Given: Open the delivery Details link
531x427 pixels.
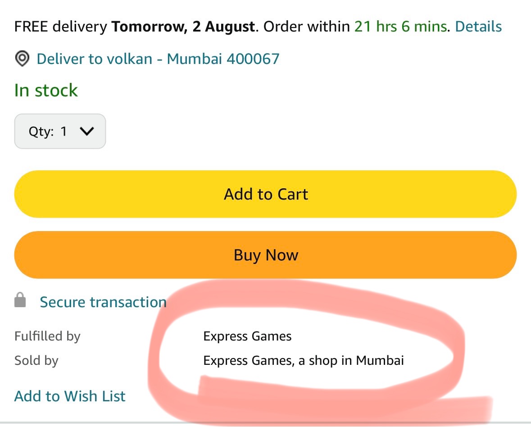Looking at the screenshot, I should point(478,27).
